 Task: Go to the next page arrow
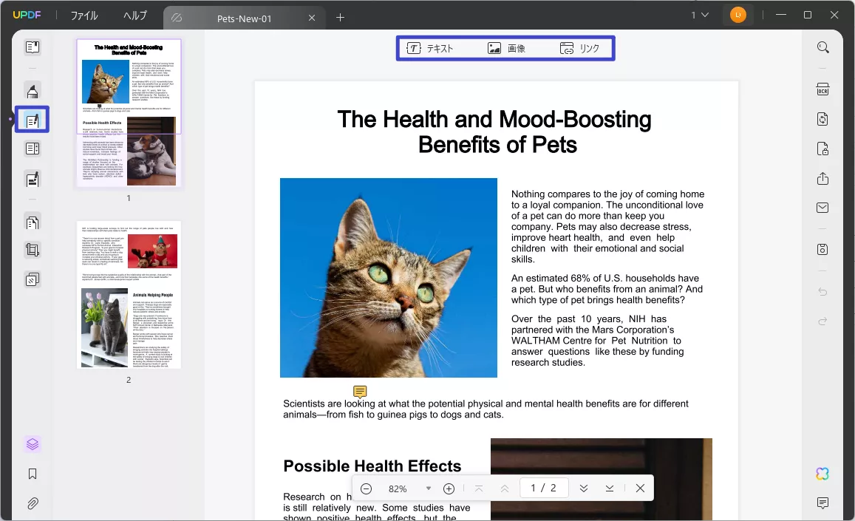pos(584,488)
